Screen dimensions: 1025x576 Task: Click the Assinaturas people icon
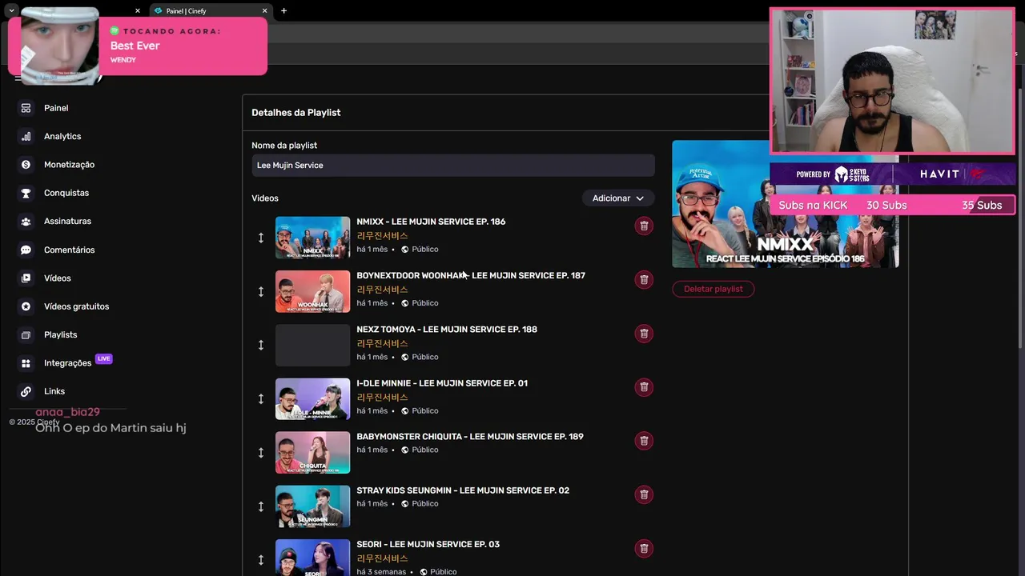26,222
